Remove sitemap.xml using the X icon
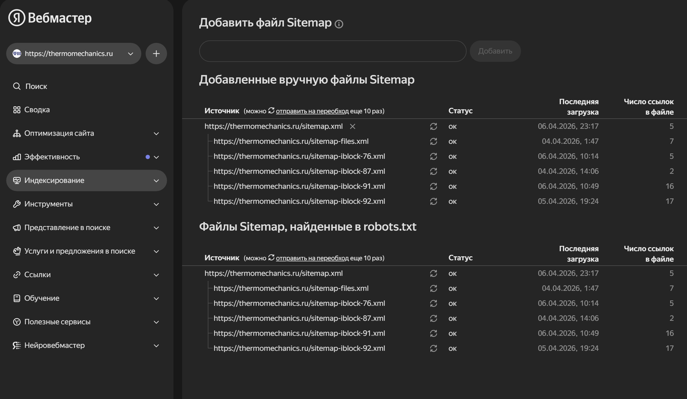This screenshot has height=399, width=687. 353,126
